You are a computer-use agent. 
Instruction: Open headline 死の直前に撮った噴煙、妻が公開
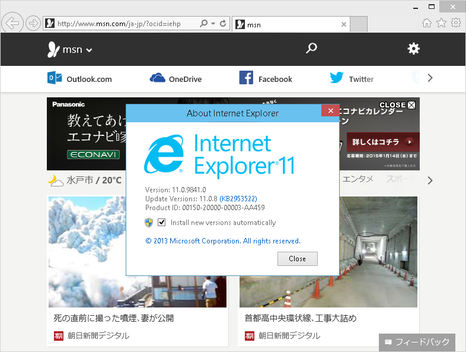pos(113,318)
